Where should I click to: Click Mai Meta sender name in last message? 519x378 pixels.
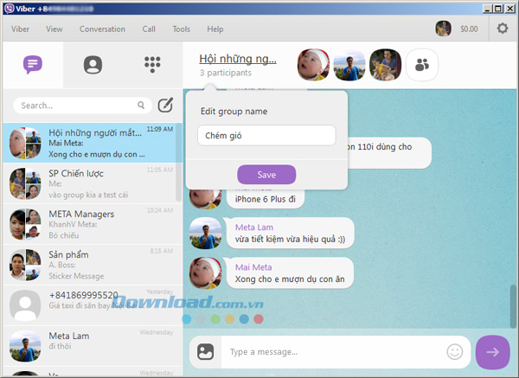click(253, 267)
